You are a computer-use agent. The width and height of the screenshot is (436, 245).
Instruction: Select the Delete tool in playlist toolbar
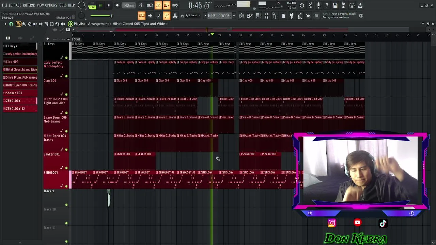[30, 24]
